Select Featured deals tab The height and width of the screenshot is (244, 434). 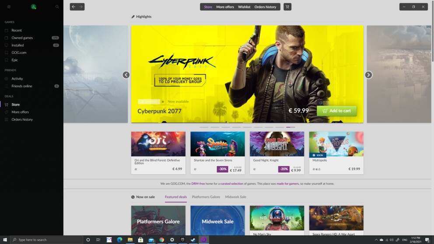click(176, 197)
